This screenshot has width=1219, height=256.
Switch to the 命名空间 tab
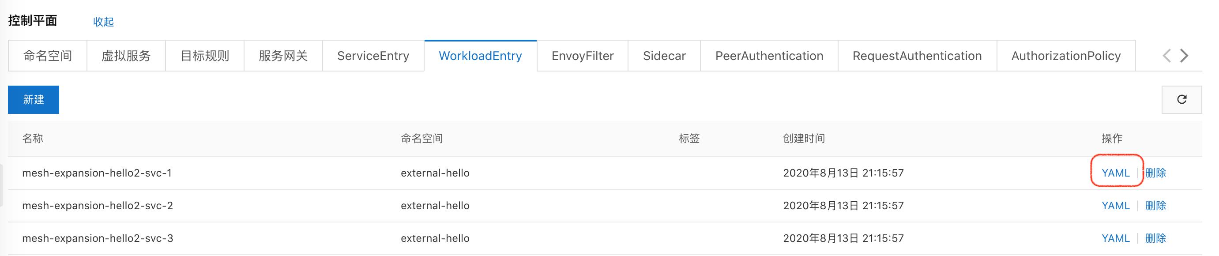46,56
